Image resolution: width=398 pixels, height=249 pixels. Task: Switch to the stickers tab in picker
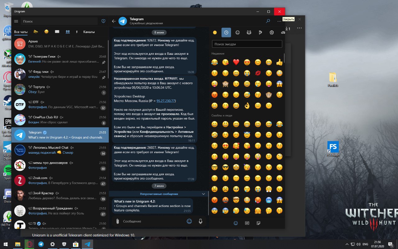(x=258, y=223)
